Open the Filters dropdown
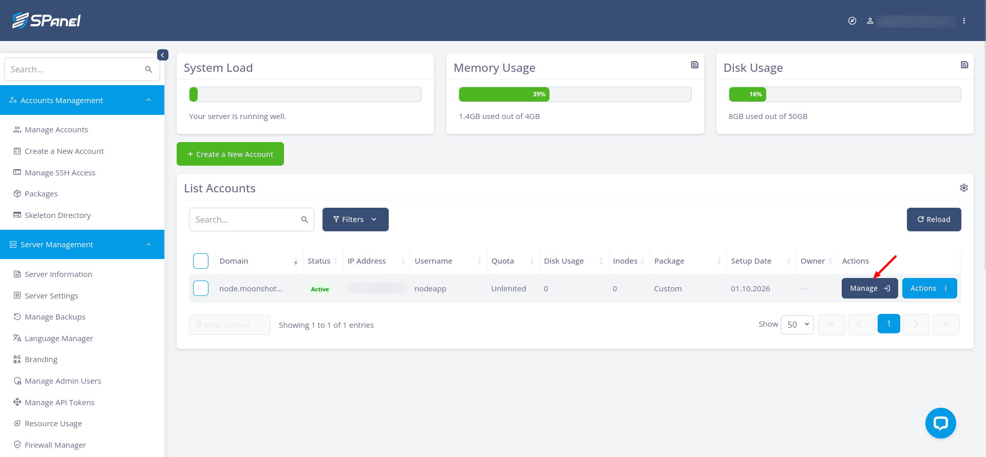 (x=355, y=220)
